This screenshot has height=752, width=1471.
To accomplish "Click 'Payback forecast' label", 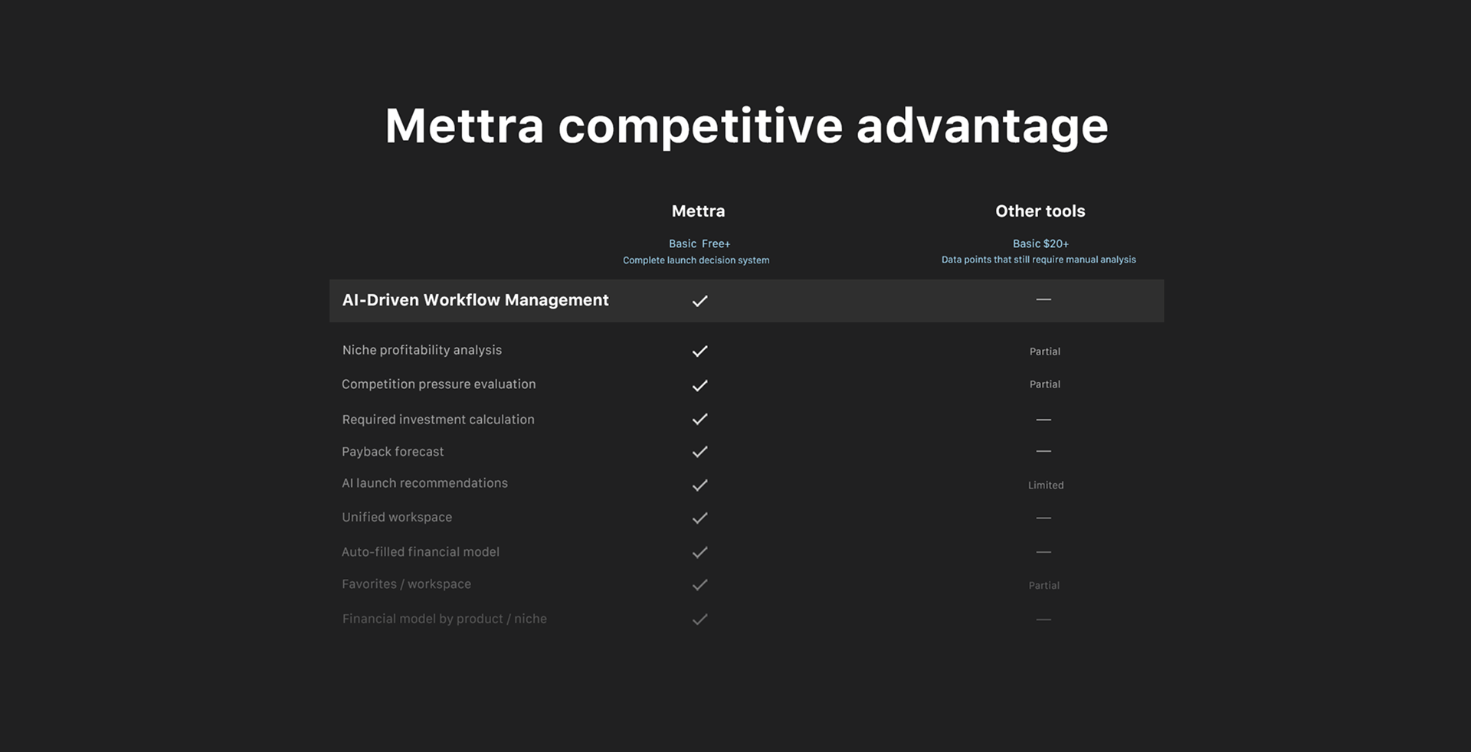I will [393, 452].
